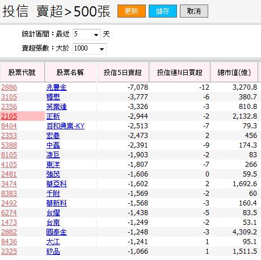261x260 pixels.
Task: Open the 英業達 stock link
Action: pos(57,107)
